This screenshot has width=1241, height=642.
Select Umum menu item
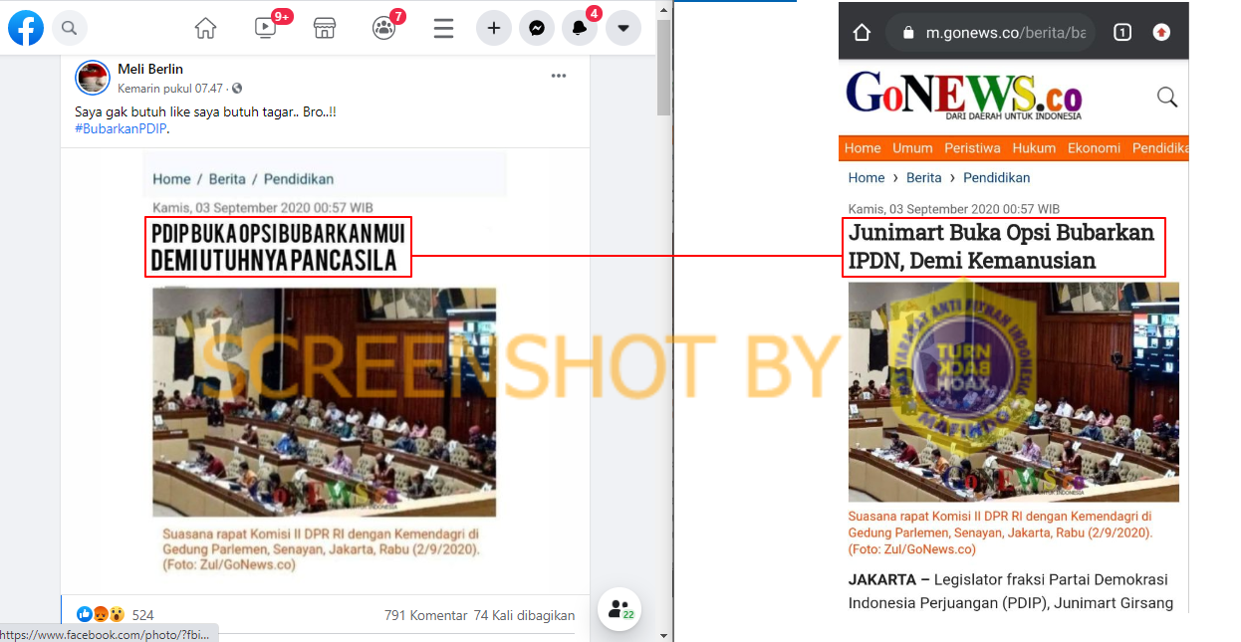(912, 148)
